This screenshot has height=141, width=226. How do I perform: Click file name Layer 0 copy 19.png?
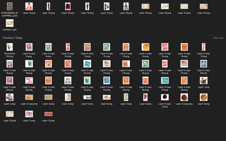click(x=29, y=72)
